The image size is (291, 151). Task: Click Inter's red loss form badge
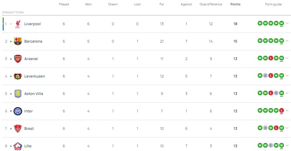(x=282, y=110)
